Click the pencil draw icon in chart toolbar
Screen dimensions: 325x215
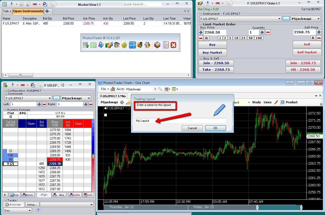(276, 102)
